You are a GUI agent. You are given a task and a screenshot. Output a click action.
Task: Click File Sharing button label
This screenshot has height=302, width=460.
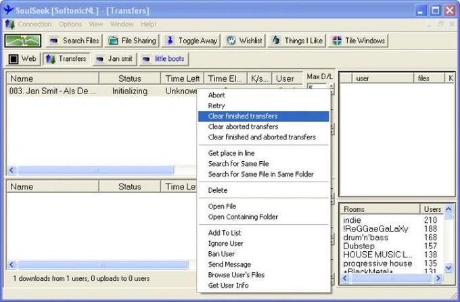pyautogui.click(x=139, y=41)
